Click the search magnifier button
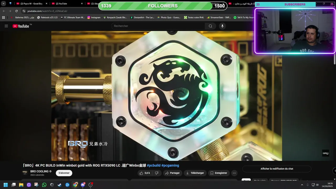The width and height of the screenshot is (336, 189). click(x=211, y=26)
